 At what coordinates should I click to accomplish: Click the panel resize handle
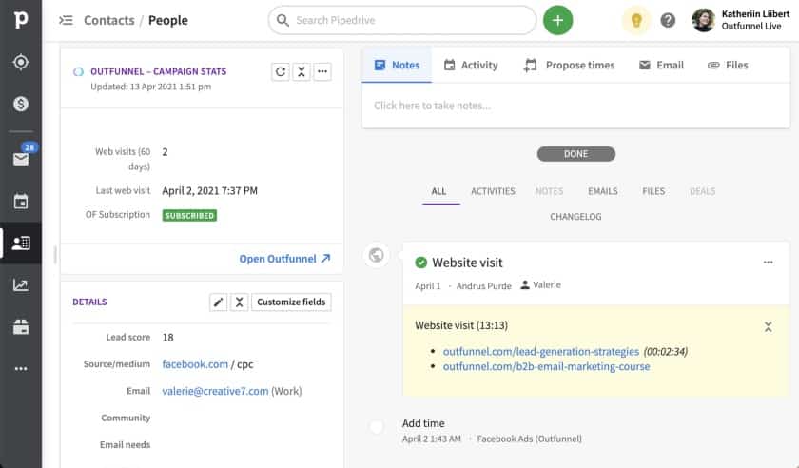pos(55,254)
